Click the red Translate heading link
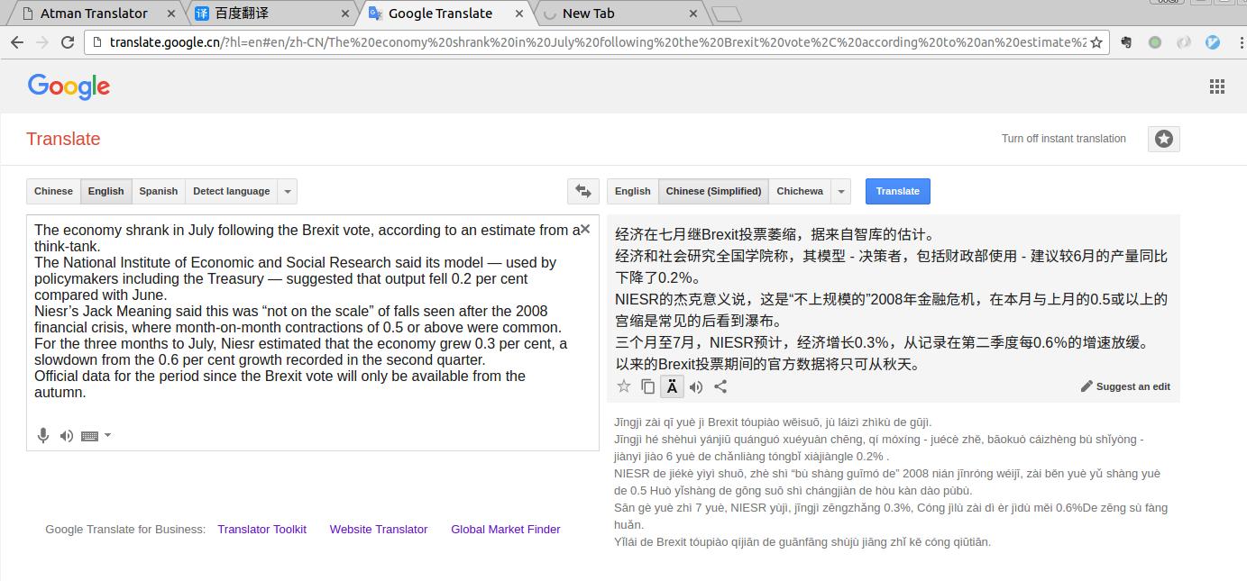The image size is (1247, 581). [x=63, y=139]
